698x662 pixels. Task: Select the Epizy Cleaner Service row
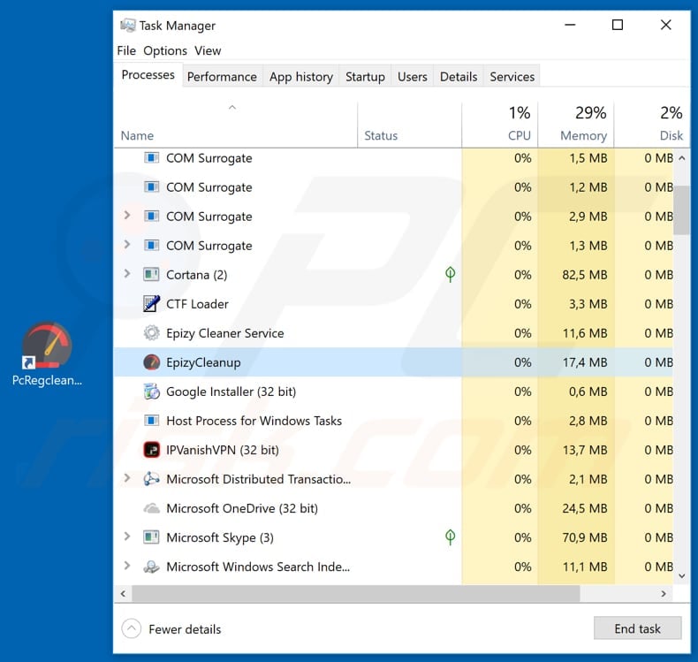[393, 332]
